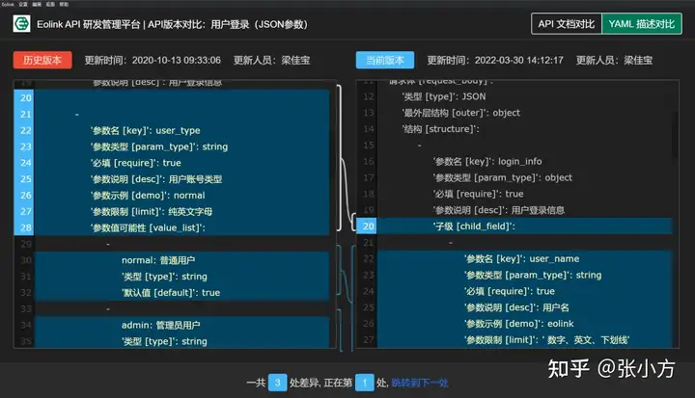Screen dimensions: 695x398
Task: Click the total differences count box 3
Action: [x=277, y=383]
